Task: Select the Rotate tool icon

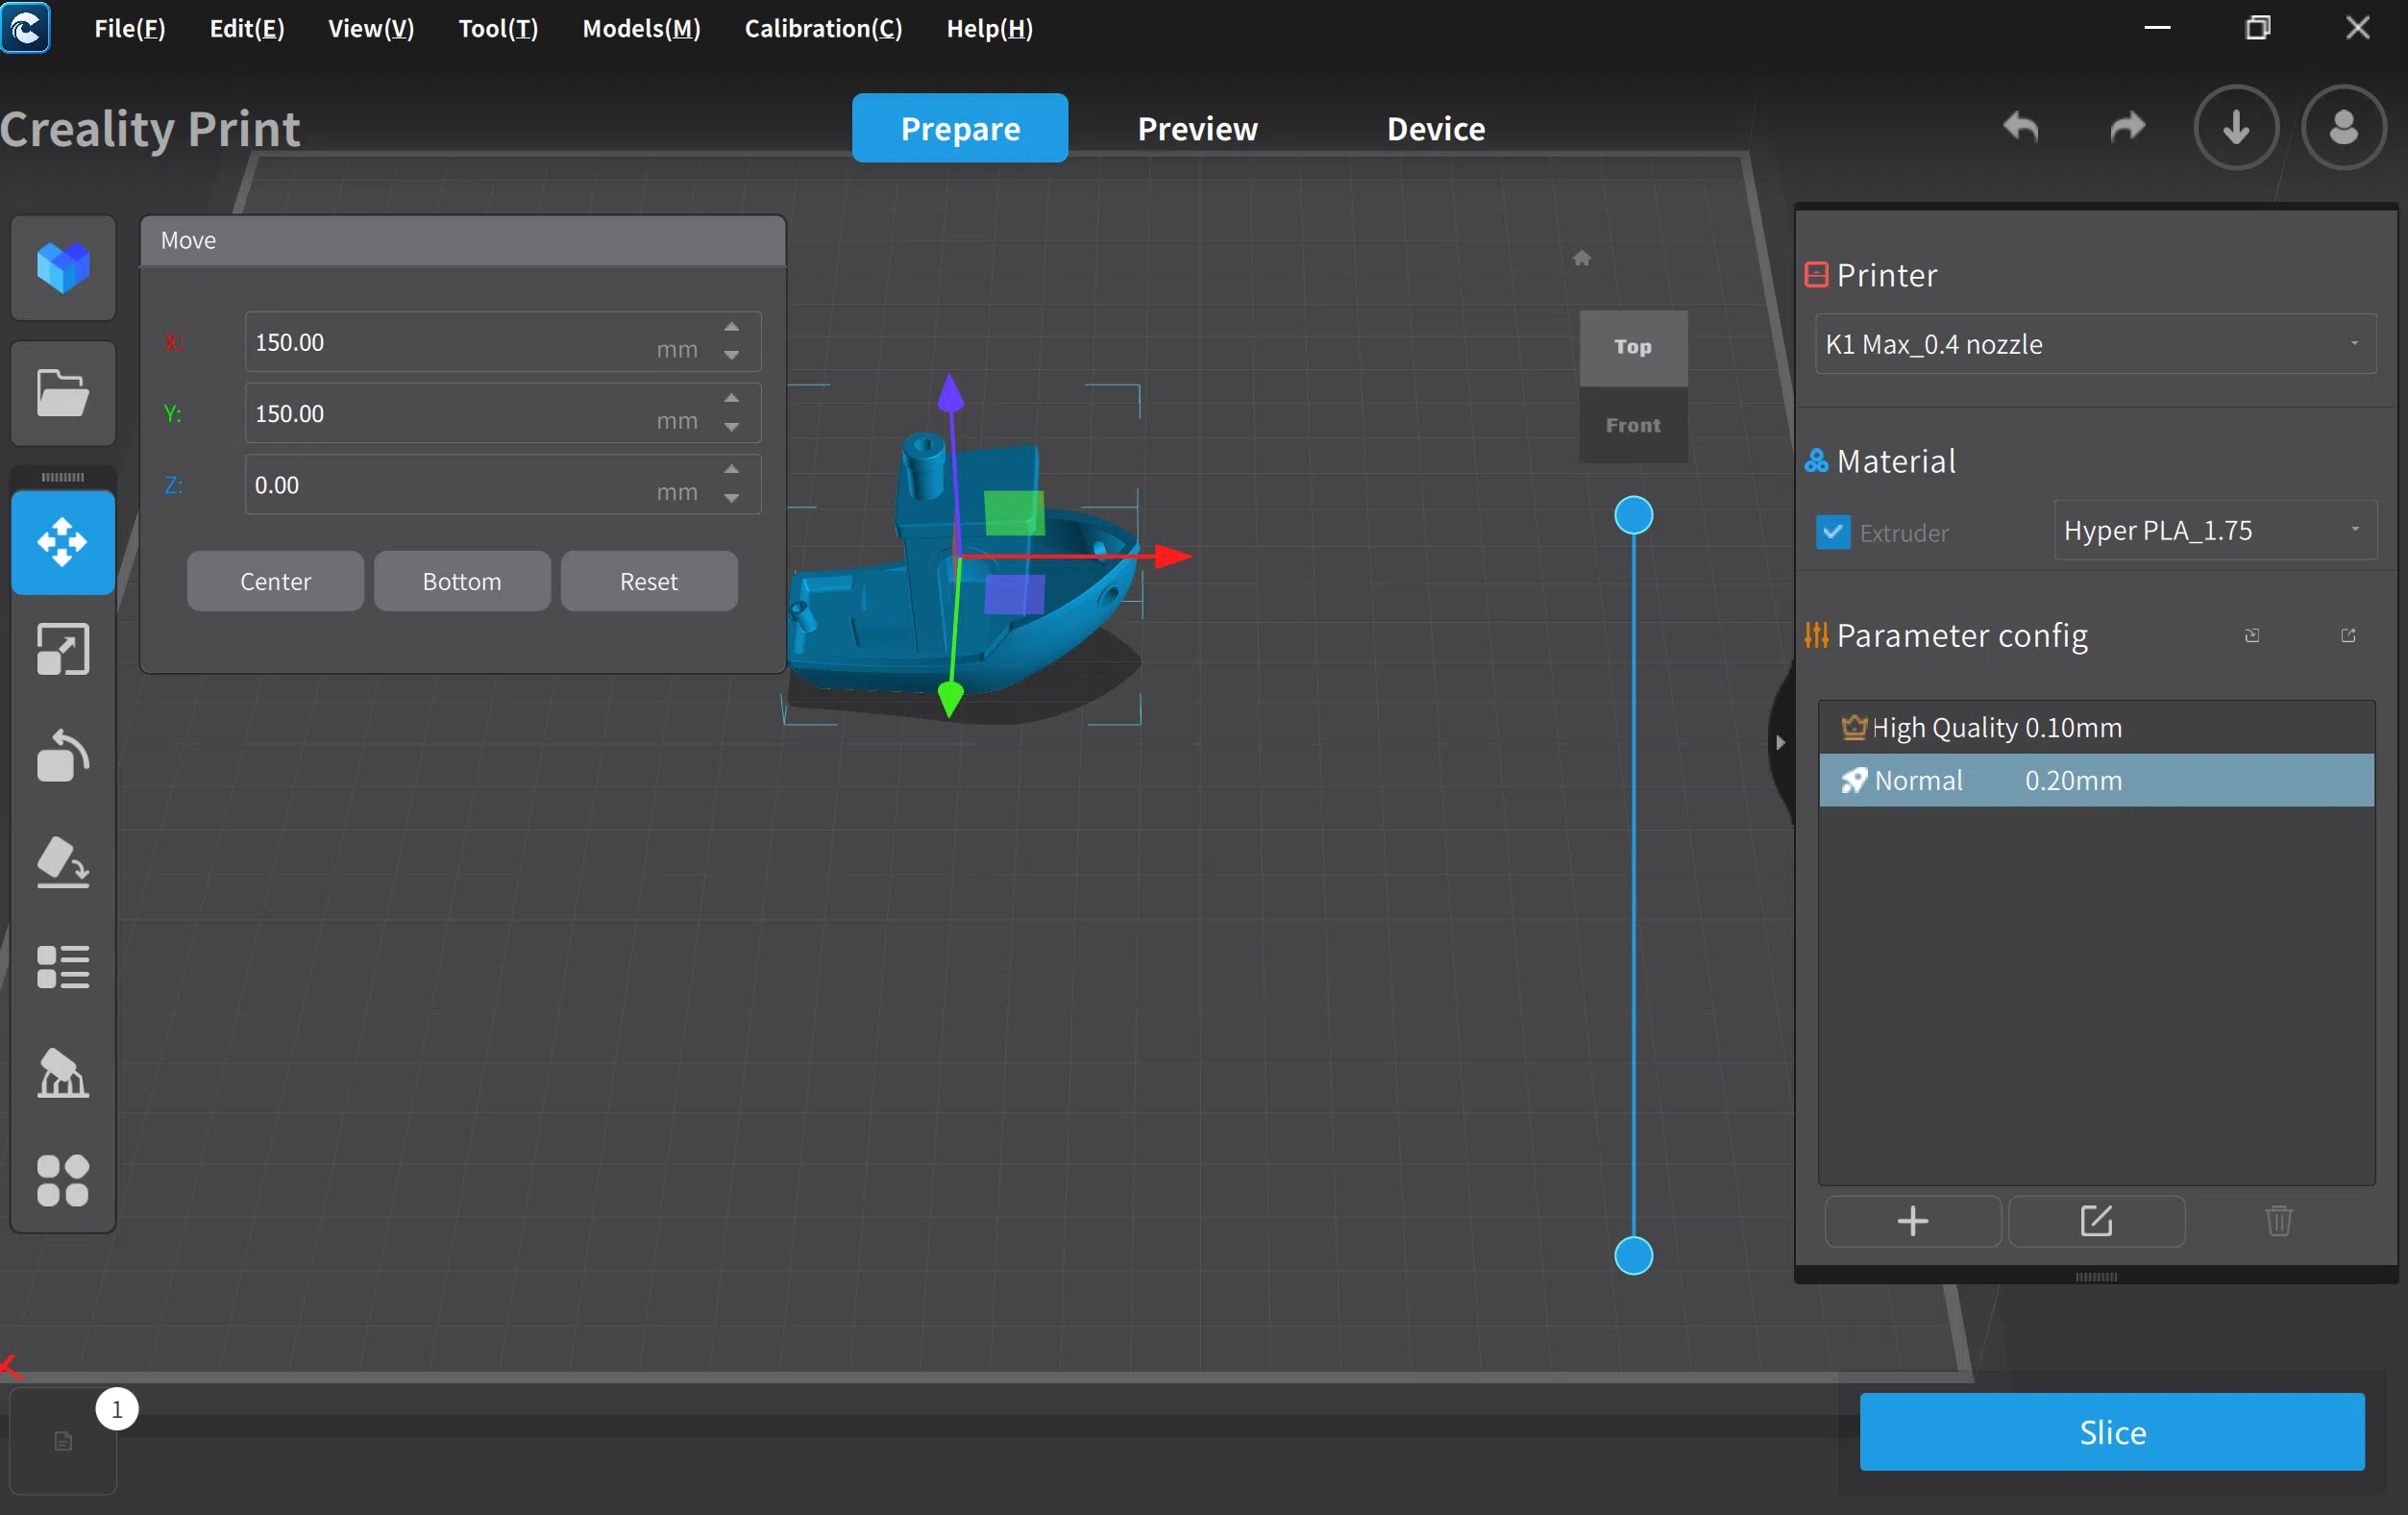Action: (63, 756)
